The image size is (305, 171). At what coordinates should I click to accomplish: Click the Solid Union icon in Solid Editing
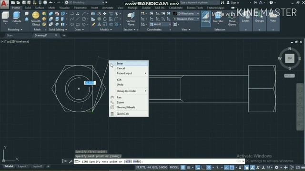coord(51,14)
